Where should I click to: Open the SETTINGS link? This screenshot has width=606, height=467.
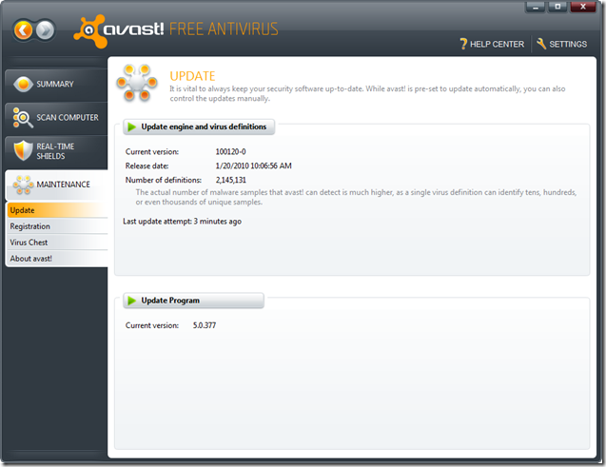tap(561, 44)
